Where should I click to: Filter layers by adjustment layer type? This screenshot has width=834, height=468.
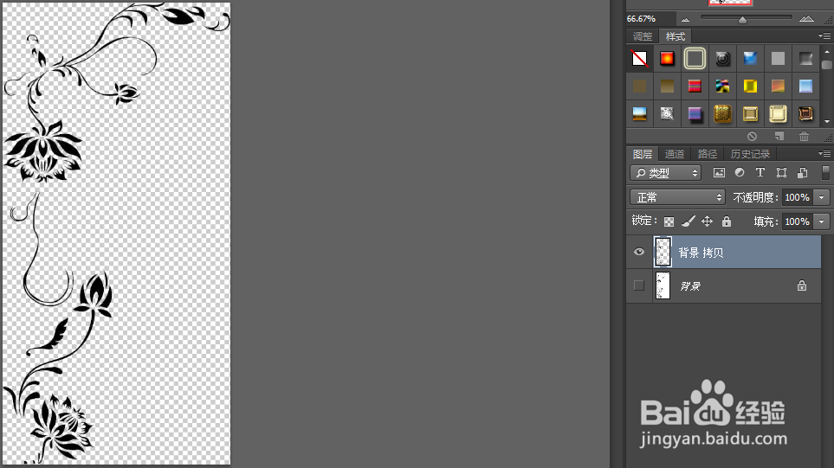[740, 173]
